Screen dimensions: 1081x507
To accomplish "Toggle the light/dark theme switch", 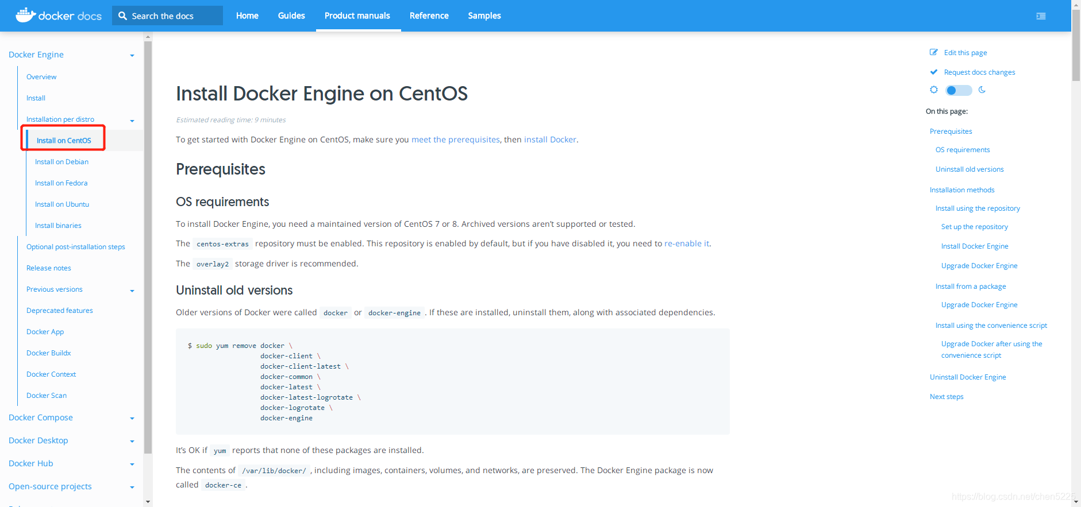I will [x=959, y=90].
